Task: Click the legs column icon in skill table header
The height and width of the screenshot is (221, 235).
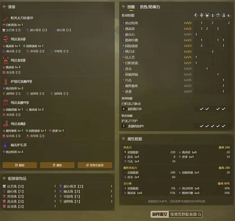Action: pyautogui.click(x=224, y=15)
